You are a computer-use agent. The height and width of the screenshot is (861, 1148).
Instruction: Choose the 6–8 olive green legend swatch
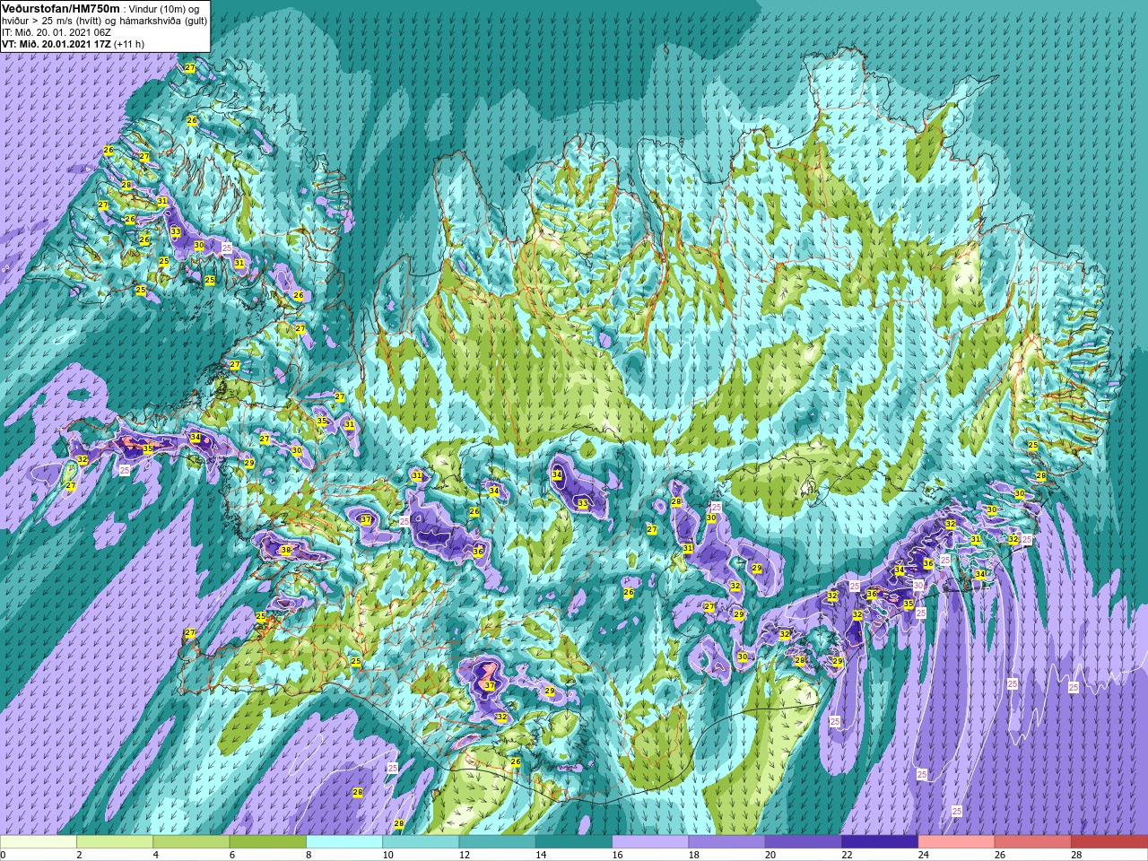[268, 842]
